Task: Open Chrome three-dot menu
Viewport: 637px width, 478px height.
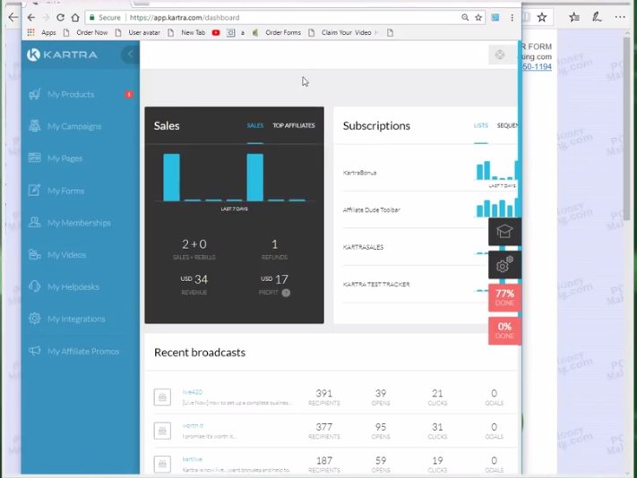Action: tap(512, 17)
